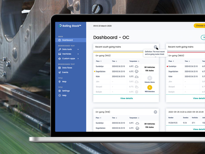Click the Data flows database icon
The height and width of the screenshot is (154, 205).
[x=60, y=68]
